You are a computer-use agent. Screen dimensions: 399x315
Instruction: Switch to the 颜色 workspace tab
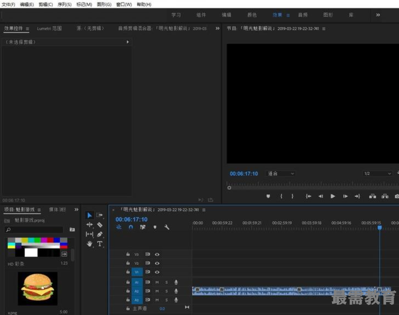click(252, 15)
